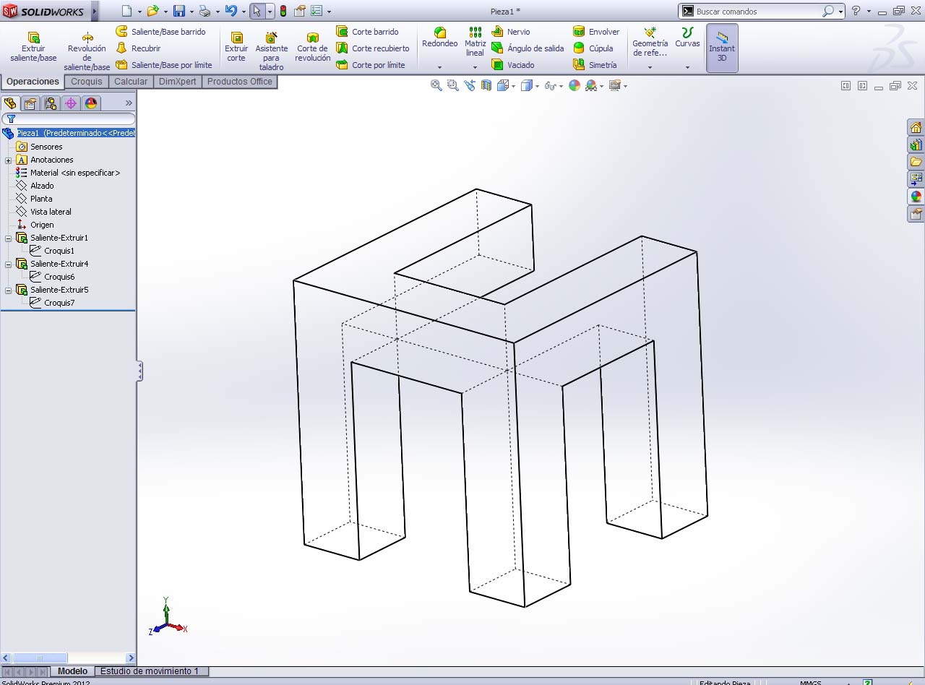Click Zoom to area icon

[x=452, y=85]
